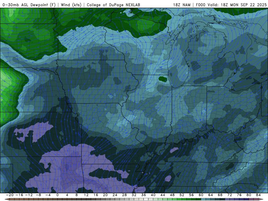Click the 28 scale label

[124, 195]
